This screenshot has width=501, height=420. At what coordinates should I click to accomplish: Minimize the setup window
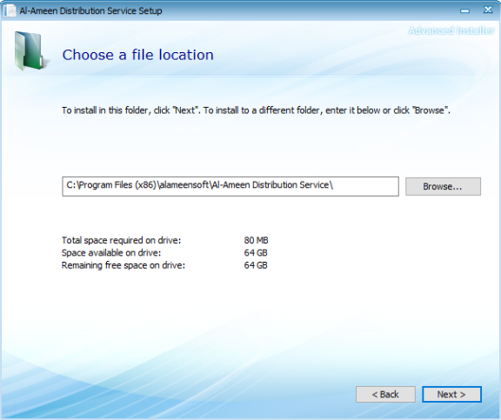point(464,10)
